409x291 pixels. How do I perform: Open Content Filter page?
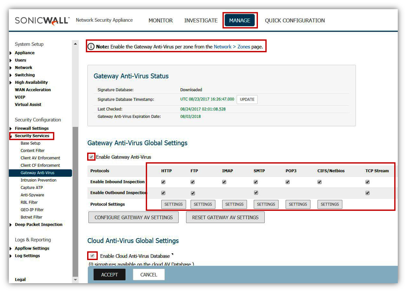click(33, 151)
